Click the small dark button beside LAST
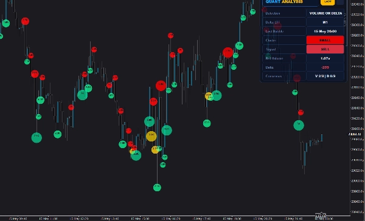 (x=340, y=2)
